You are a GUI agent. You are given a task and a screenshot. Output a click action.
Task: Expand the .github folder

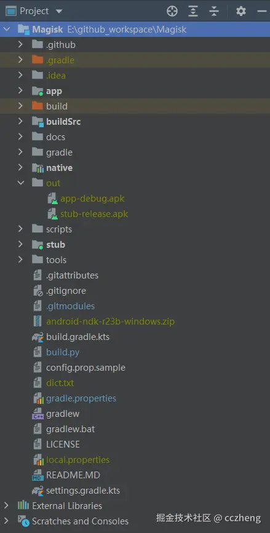(x=20, y=44)
